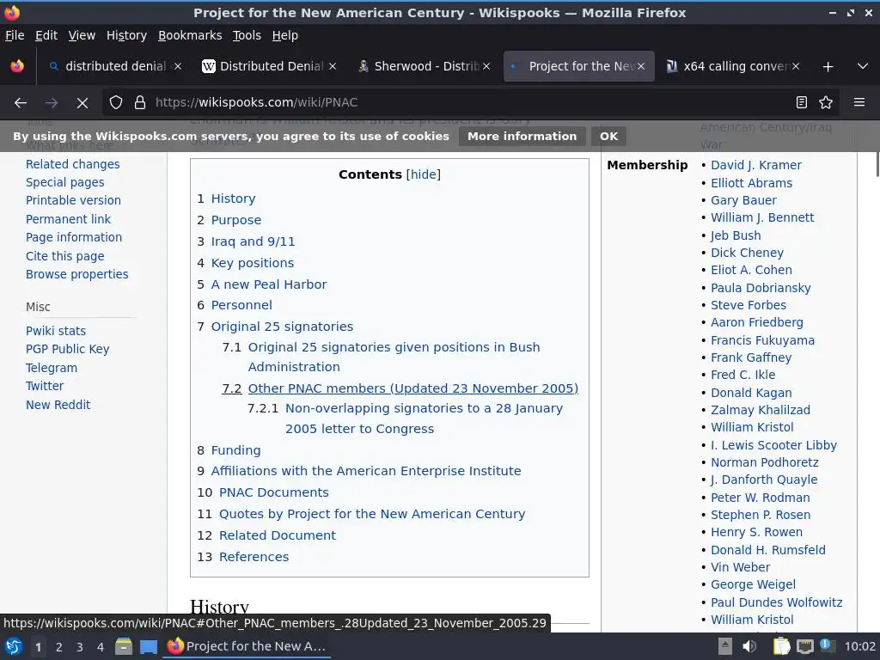
Task: Jump to Iraq and 9/11 section
Action: [253, 241]
